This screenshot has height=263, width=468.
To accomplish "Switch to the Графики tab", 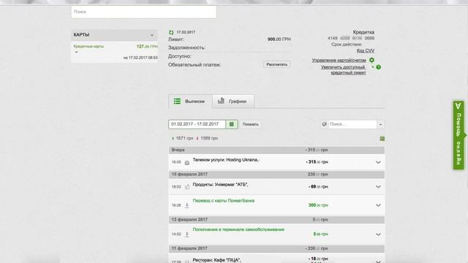I will click(x=233, y=102).
